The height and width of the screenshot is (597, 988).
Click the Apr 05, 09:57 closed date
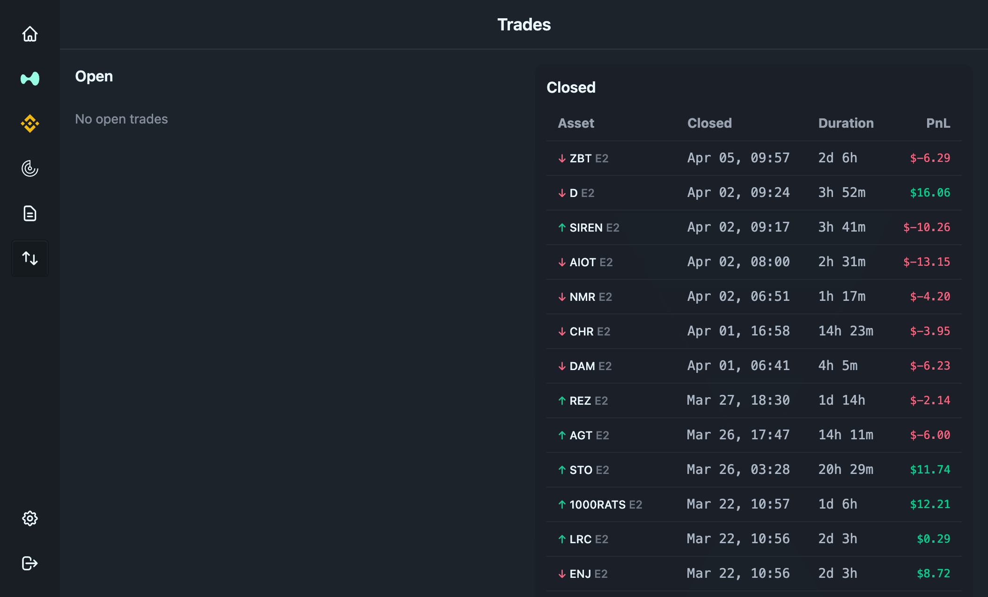pos(738,158)
